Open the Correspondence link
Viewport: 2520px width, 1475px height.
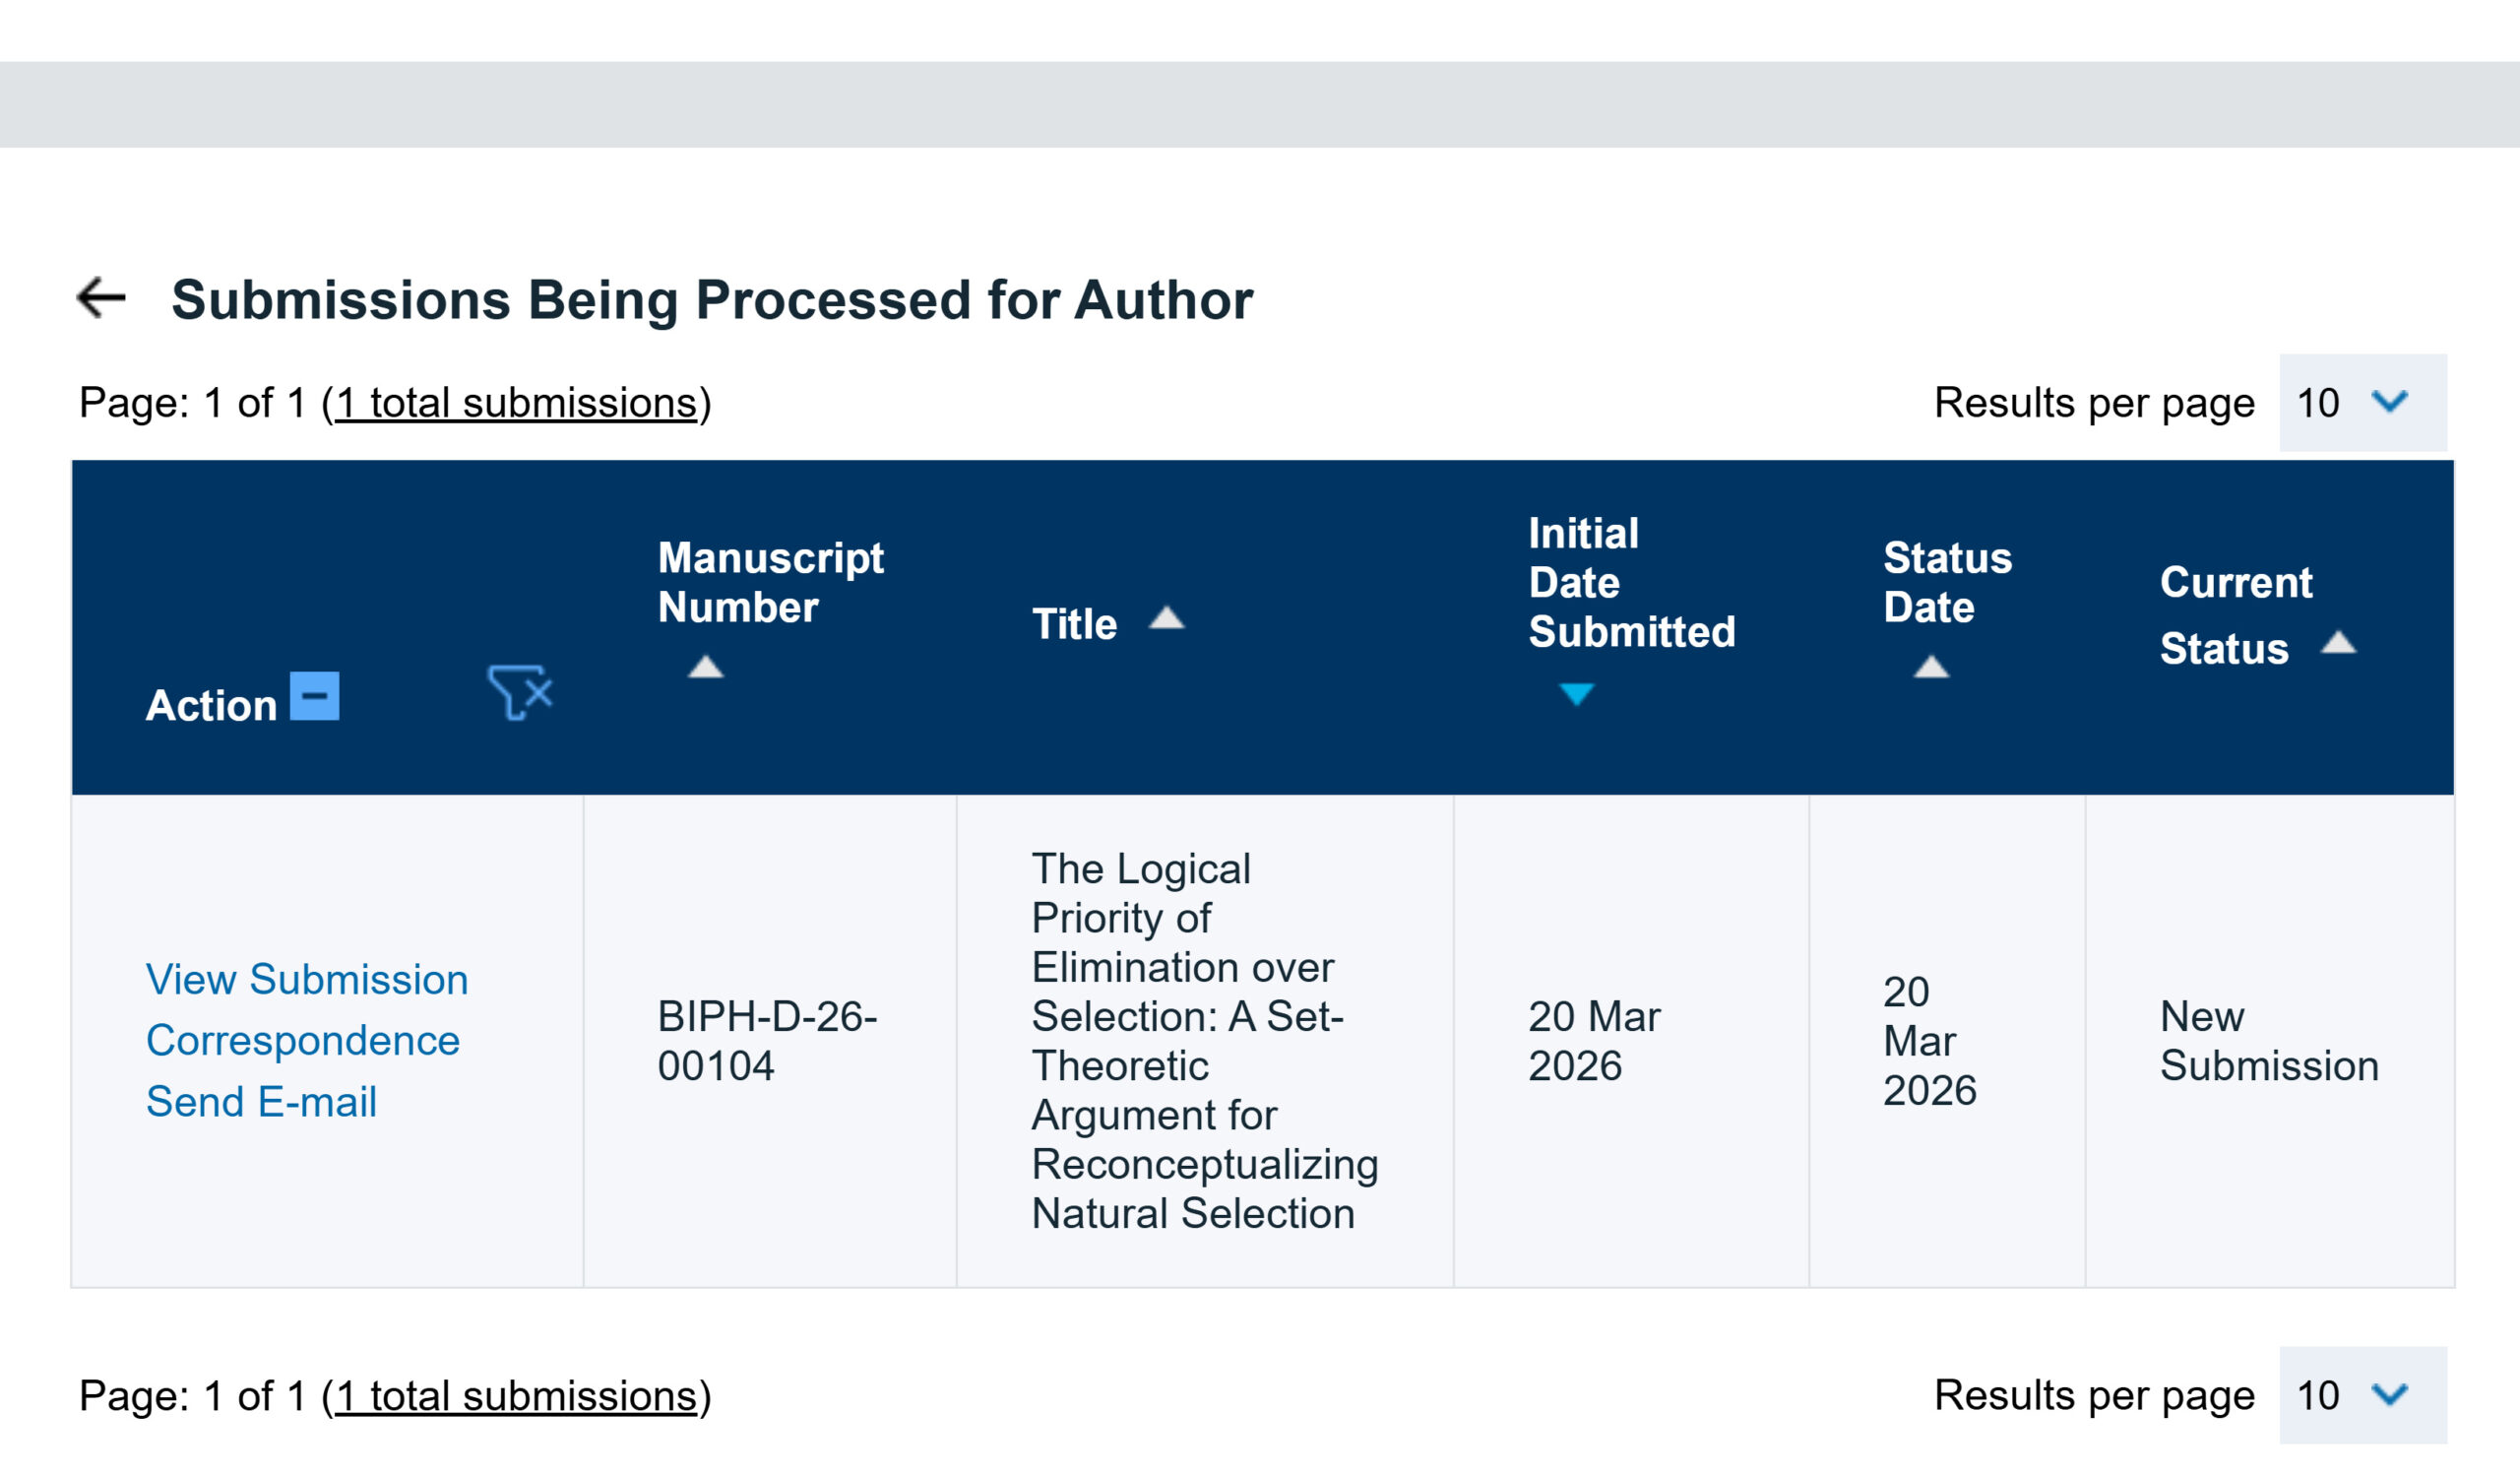302,1040
